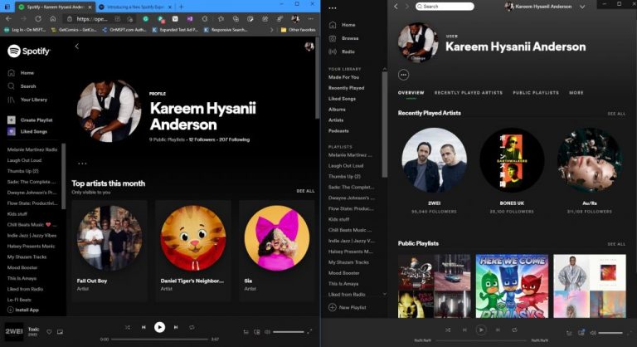Image resolution: width=637 pixels, height=347 pixels.
Task: Select Recently Played Artists tab
Action: (468, 93)
